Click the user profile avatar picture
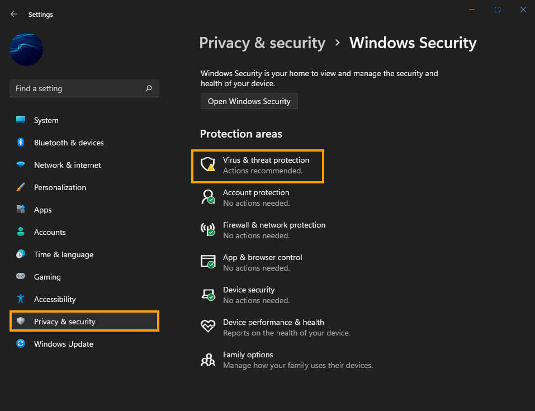Viewport: 535px width, 411px height. tap(26, 50)
